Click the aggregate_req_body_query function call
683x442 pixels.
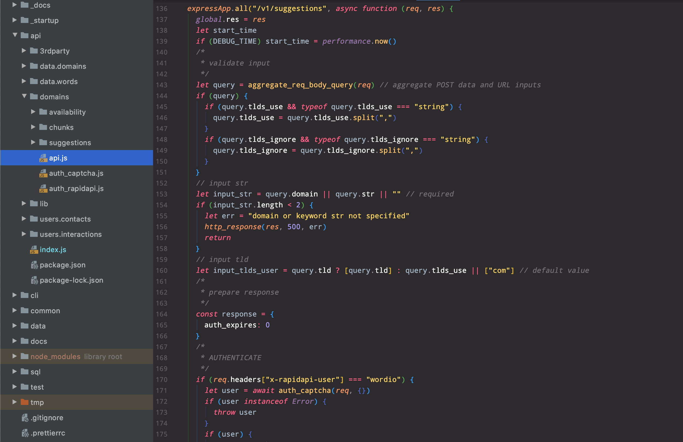click(x=300, y=85)
